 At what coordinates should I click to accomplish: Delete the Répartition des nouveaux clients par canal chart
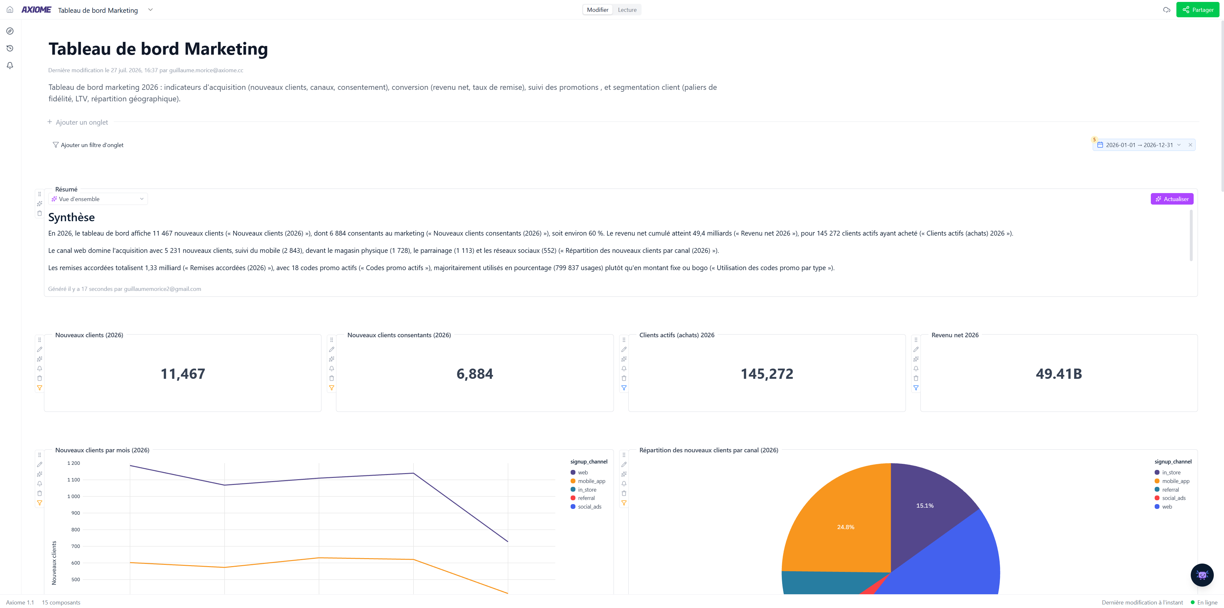[624, 493]
